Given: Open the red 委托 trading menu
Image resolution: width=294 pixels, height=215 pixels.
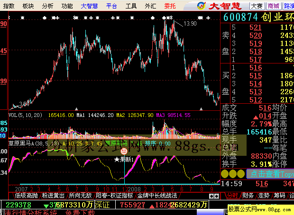Looking at the screenshot, I should click(170, 6).
